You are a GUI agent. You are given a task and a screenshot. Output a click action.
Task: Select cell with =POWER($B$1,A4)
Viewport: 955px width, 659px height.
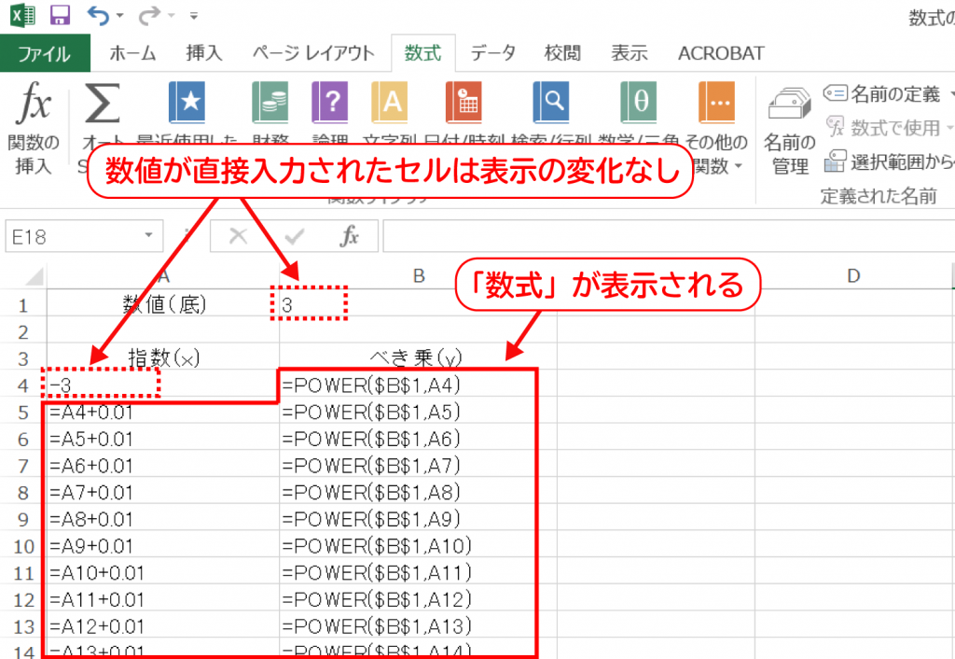(x=418, y=385)
